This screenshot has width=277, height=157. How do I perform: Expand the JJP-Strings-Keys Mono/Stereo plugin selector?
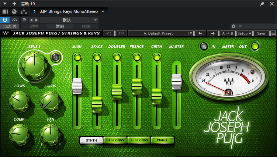pyautogui.click(x=103, y=11)
